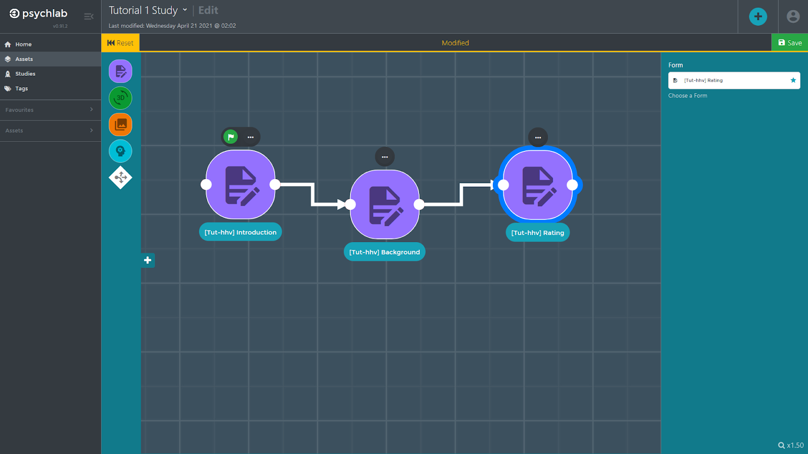
Task: Click the x1.50 zoom level control
Action: (790, 445)
